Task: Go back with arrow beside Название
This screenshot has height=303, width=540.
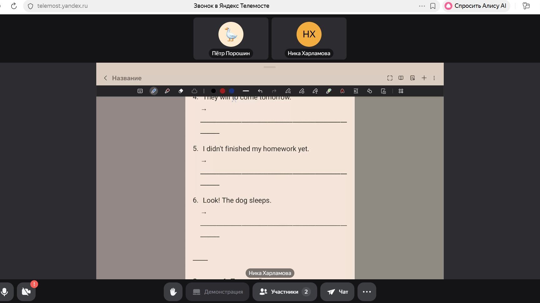Action: click(105, 78)
